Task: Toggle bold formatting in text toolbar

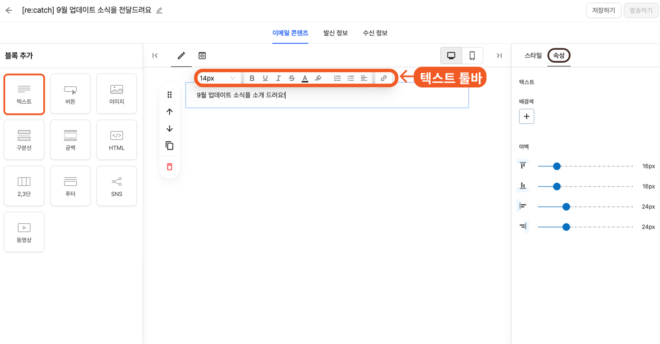Action: point(252,78)
